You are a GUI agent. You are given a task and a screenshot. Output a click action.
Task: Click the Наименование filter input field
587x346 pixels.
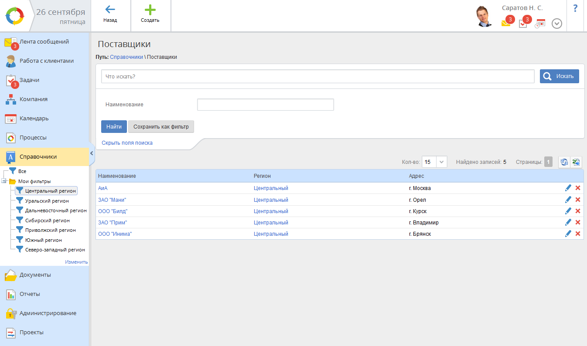point(265,105)
